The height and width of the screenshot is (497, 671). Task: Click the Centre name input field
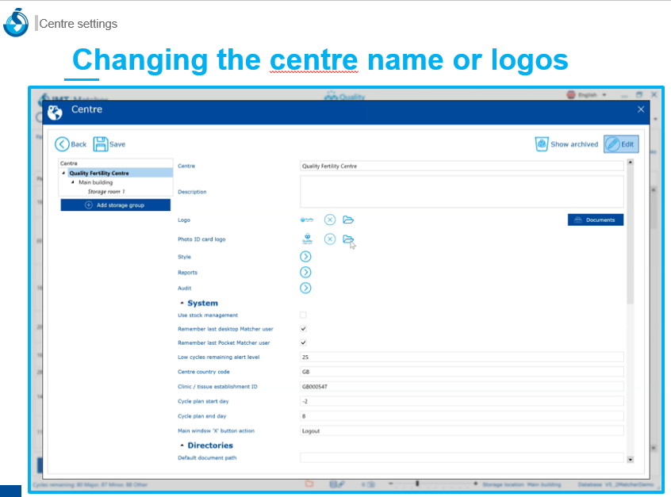point(462,166)
